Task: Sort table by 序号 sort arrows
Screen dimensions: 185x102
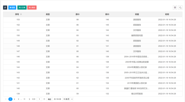Action: (21, 14)
